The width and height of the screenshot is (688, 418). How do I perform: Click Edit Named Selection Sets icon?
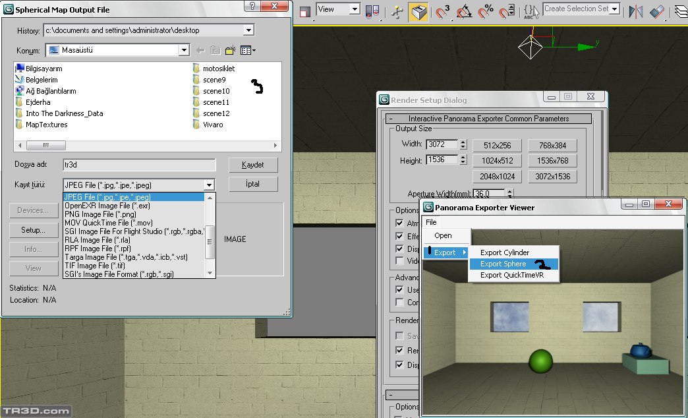click(531, 12)
